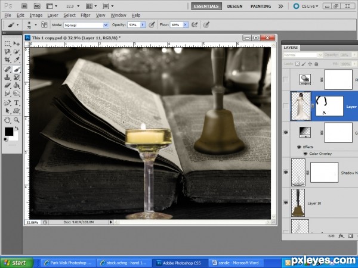Screen dimensions: 358x268
Task: Hide the Shadow layer
Action: point(286,172)
